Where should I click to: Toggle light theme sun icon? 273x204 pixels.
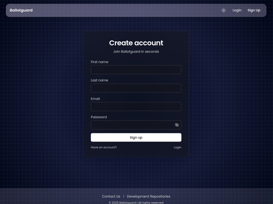pyautogui.click(x=223, y=10)
